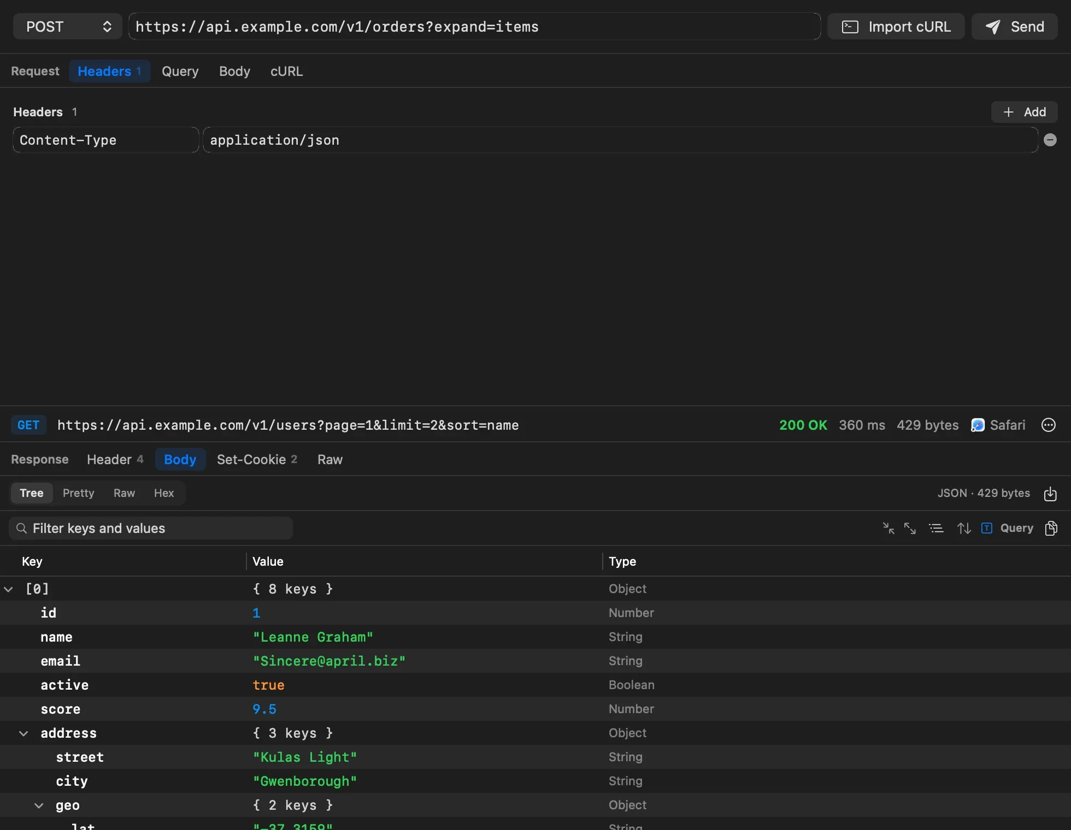Select the Headers 1 request tab
The height and width of the screenshot is (830, 1071).
(110, 72)
